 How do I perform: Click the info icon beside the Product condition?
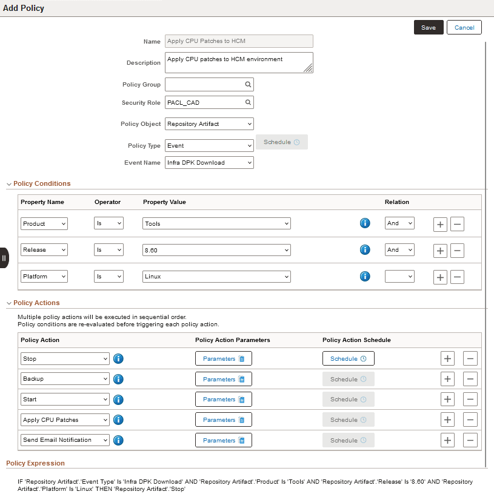tap(365, 223)
